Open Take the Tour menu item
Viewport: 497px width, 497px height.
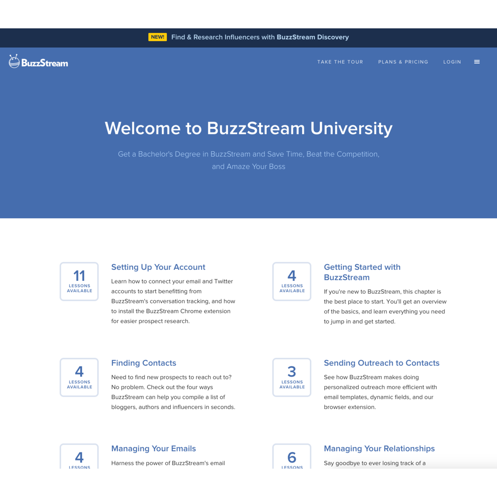pyautogui.click(x=340, y=62)
